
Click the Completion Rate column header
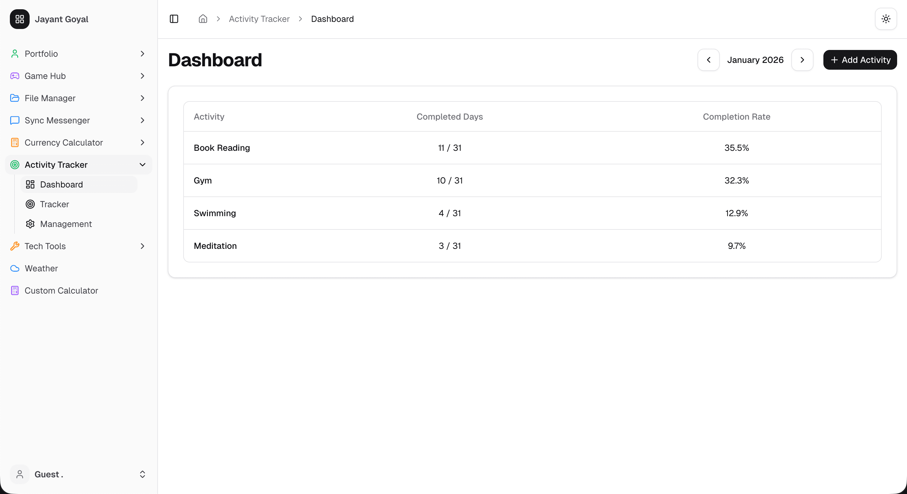[737, 117]
